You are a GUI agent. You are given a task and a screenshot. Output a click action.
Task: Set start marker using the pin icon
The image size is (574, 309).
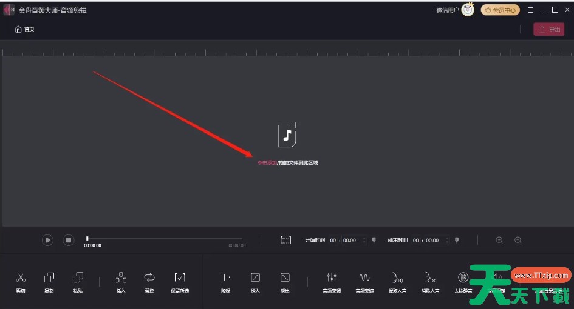pos(374,240)
